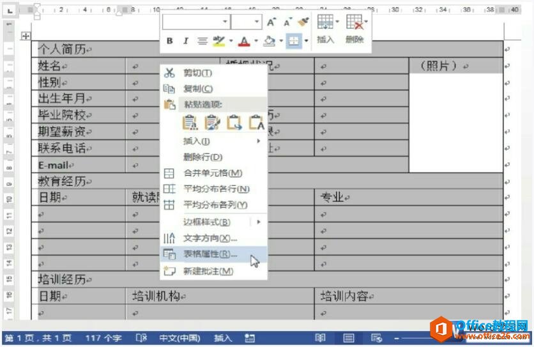Click word count 117 个字

click(103, 338)
